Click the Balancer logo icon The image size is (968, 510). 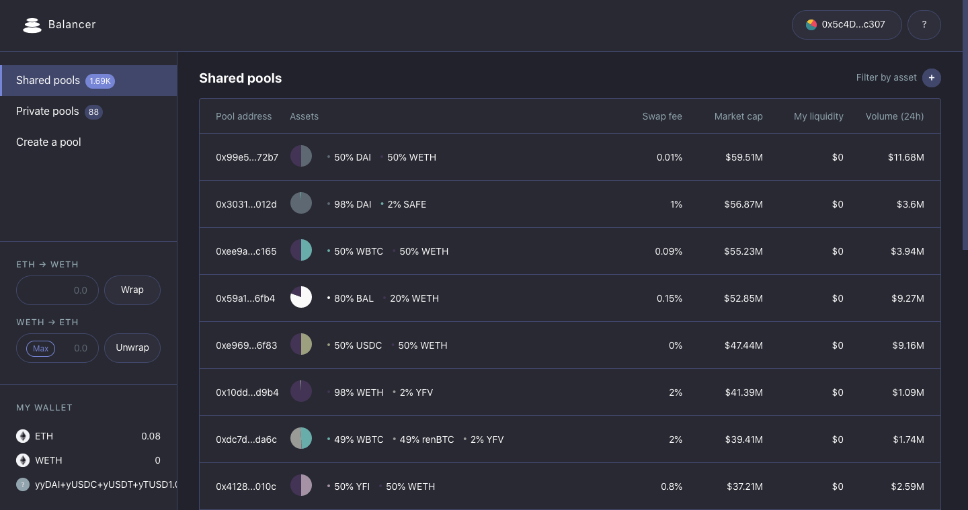tap(32, 25)
